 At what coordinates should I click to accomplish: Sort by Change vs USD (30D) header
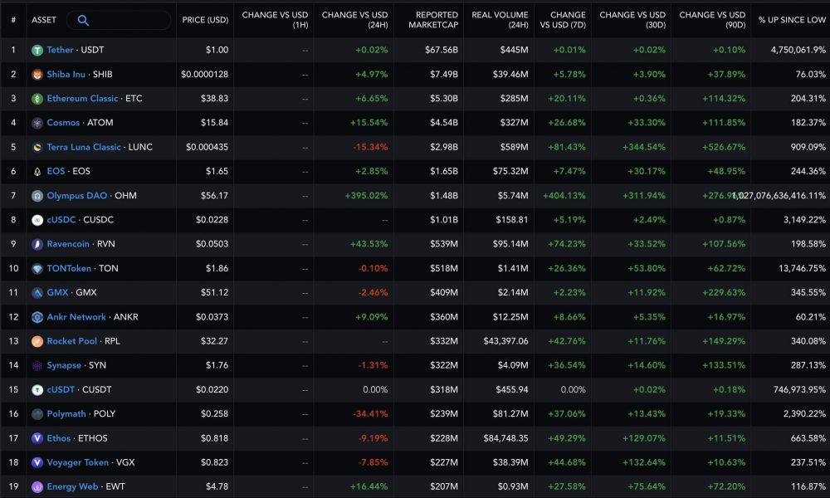coord(632,20)
